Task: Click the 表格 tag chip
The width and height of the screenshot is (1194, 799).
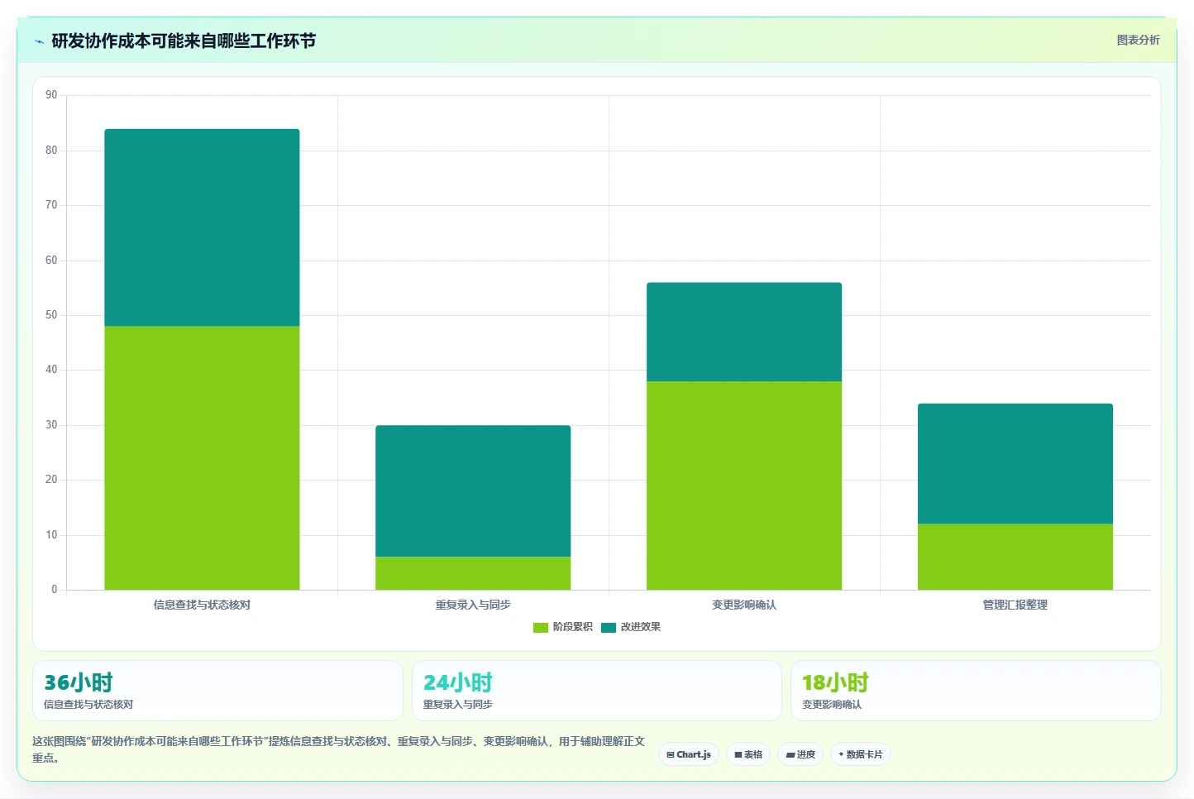Action: [748, 754]
